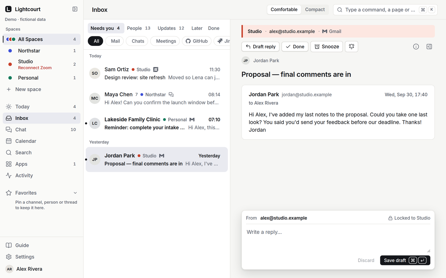Collapse the Favorites section chevron
The width and height of the screenshot is (446, 278).
pos(75,193)
